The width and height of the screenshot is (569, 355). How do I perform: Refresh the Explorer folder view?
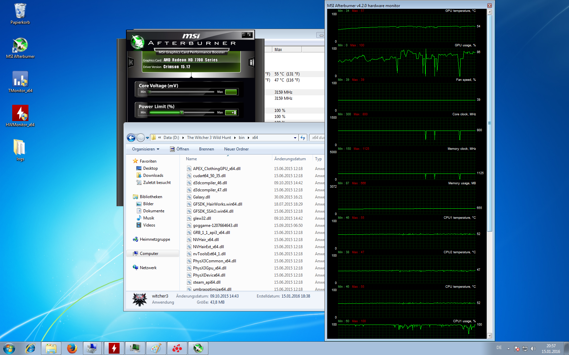303,138
